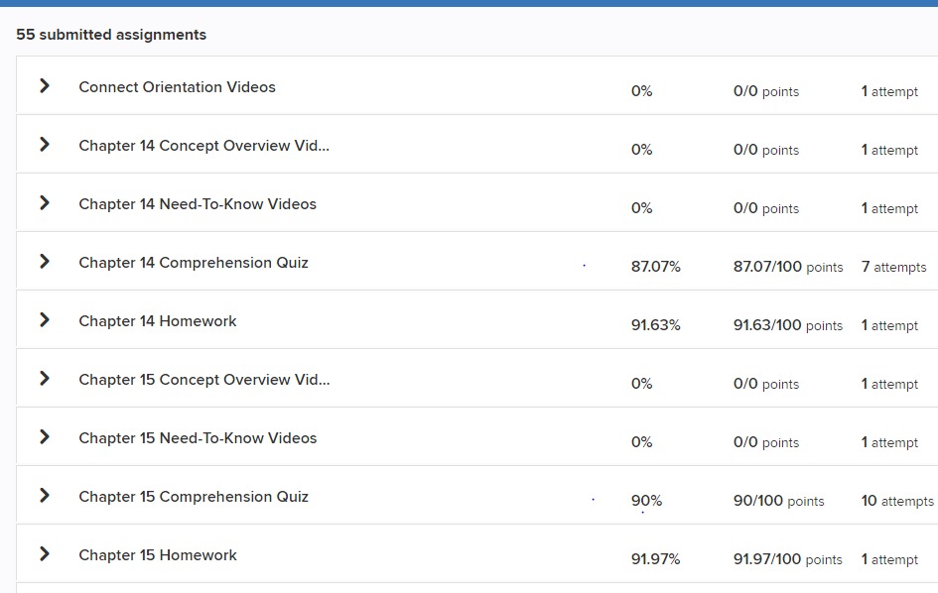This screenshot has height=593, width=938.
Task: Expand Chapter 14 Need-To-Know Videos chevron
Action: 44,203
